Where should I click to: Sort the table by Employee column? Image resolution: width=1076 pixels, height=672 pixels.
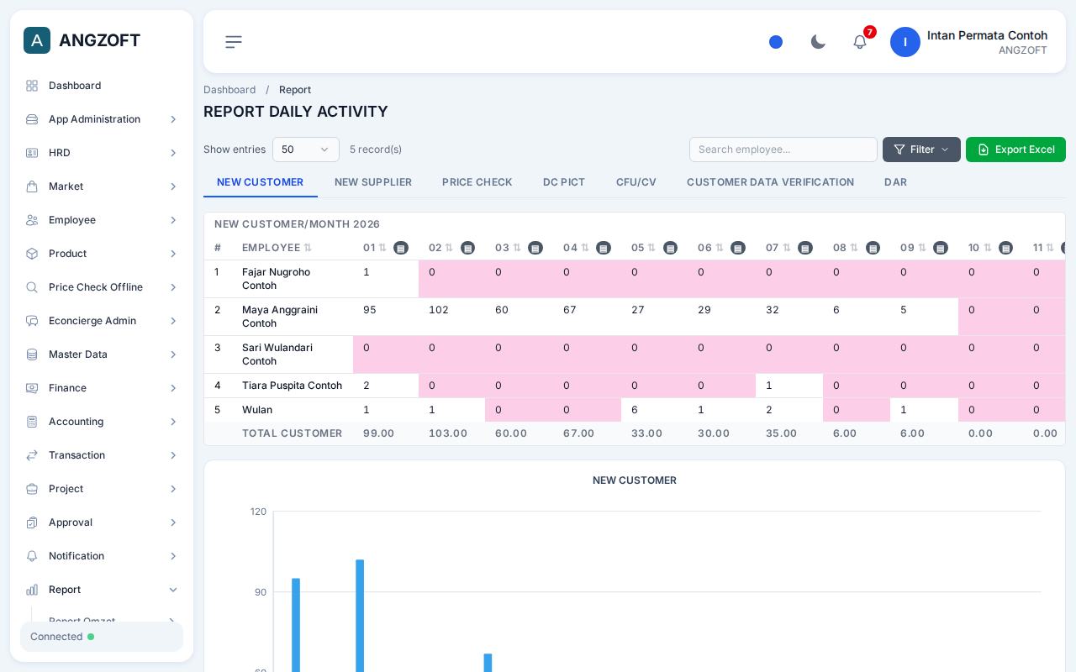[x=308, y=248]
